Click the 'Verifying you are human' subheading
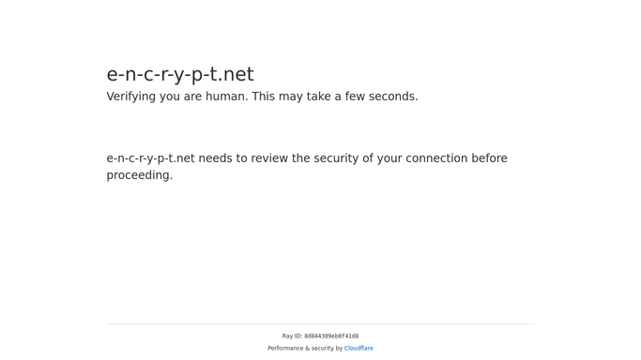Screen dimensions: 641x360 click(262, 97)
